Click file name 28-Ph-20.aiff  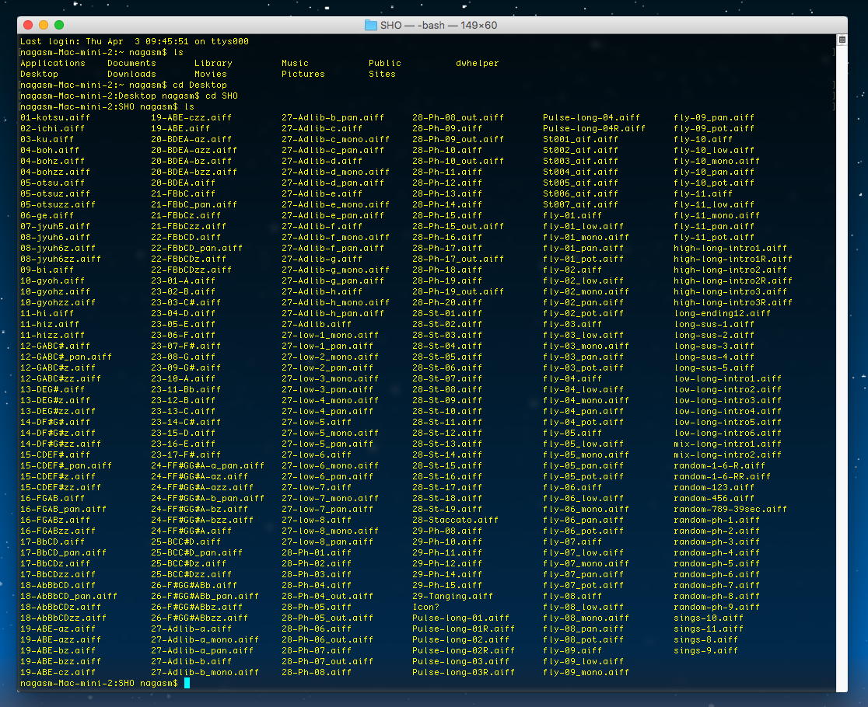[447, 302]
